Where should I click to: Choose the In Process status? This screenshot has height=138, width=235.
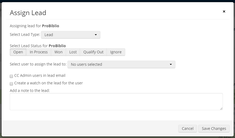tap(39, 52)
